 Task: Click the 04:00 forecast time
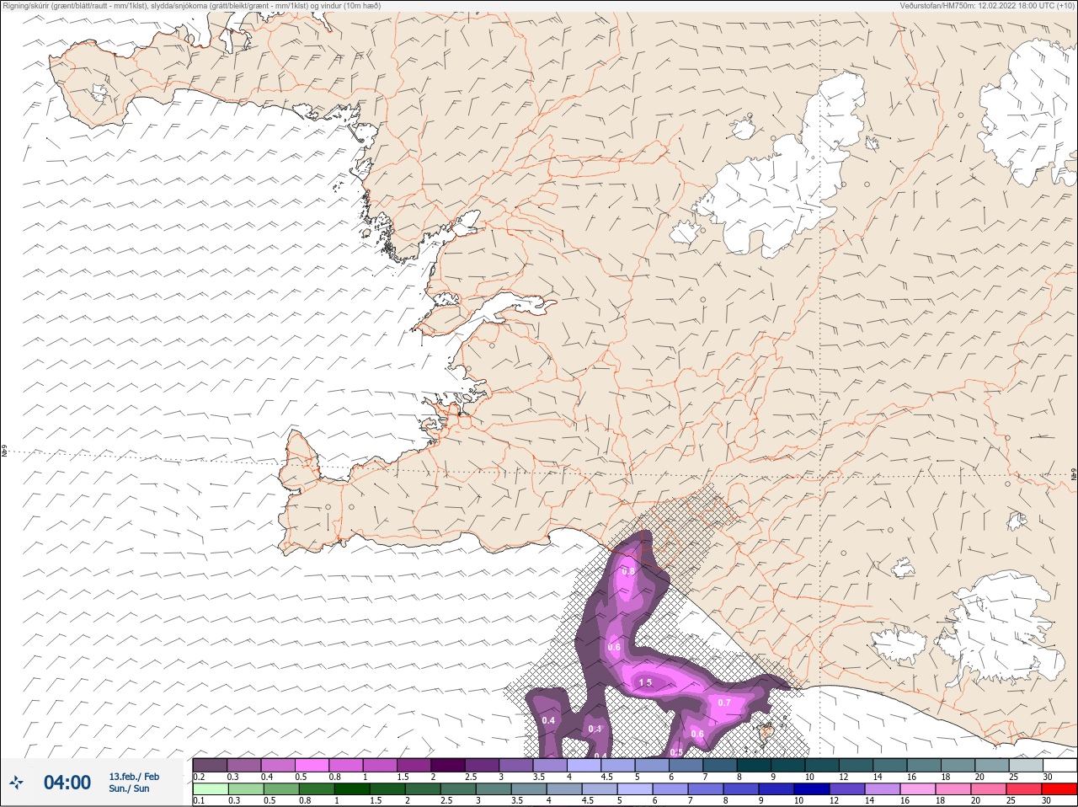point(67,783)
